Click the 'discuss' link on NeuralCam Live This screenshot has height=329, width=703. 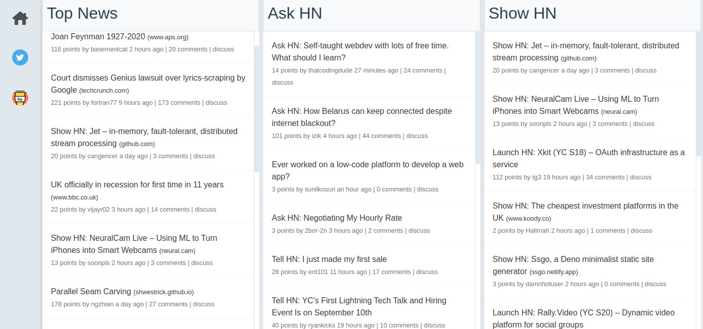(x=644, y=123)
